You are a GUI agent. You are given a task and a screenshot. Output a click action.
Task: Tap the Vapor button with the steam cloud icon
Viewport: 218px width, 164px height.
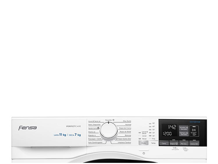174,144
